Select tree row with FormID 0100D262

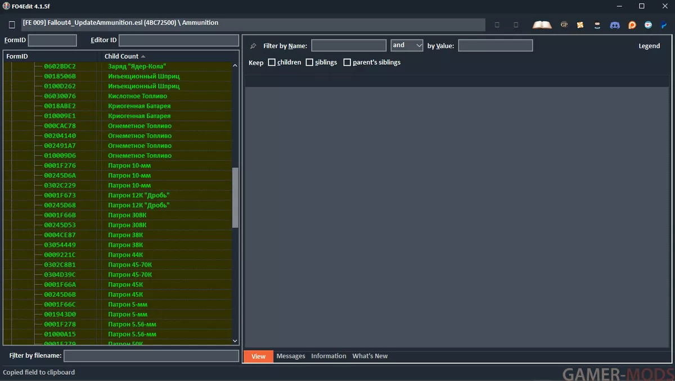click(x=118, y=86)
